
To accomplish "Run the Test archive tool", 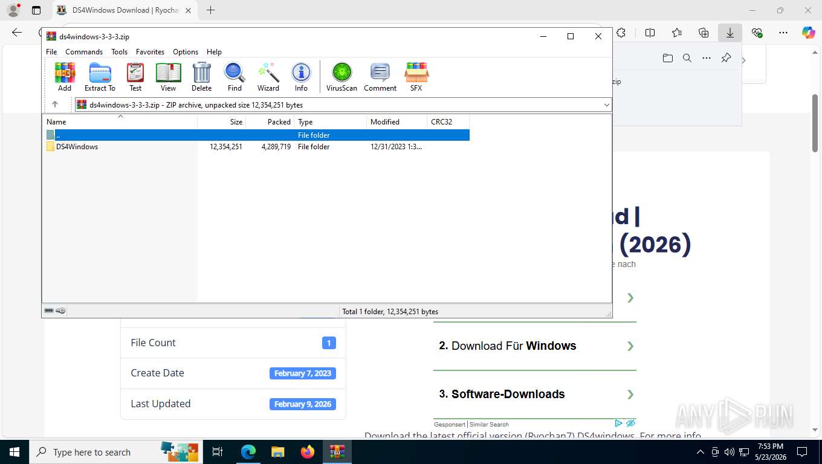I will pos(135,77).
